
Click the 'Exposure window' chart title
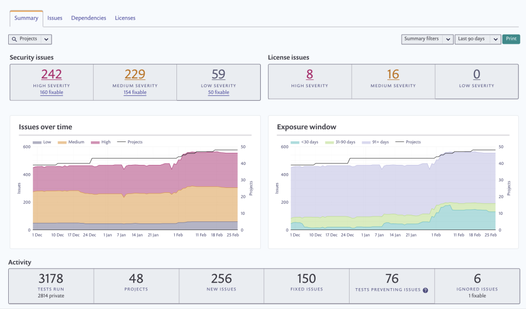(x=307, y=127)
